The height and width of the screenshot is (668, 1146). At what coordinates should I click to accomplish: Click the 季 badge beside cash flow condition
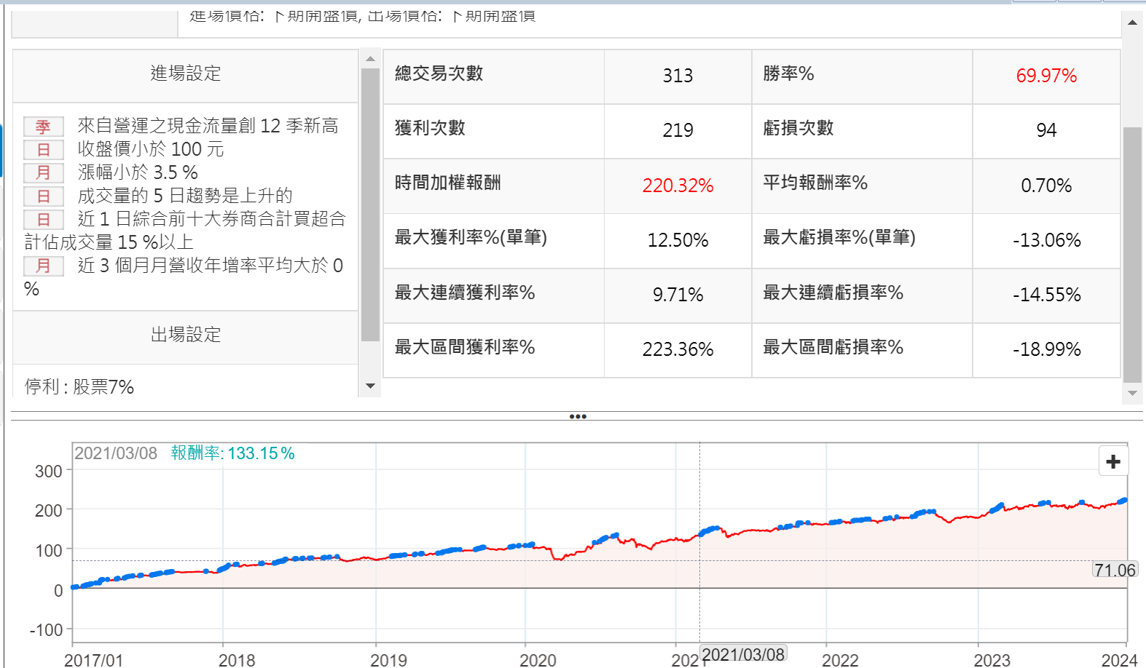click(43, 127)
